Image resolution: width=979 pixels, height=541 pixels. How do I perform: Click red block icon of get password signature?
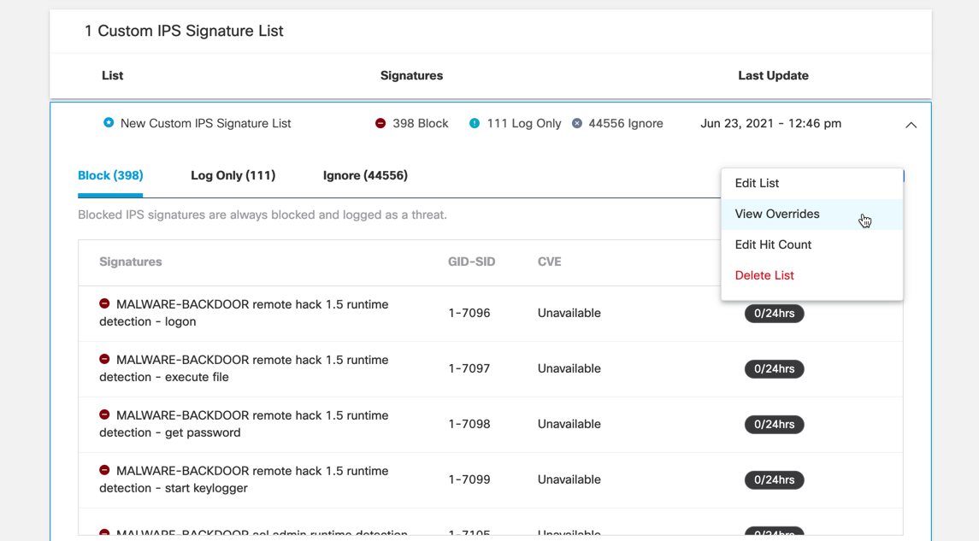click(104, 415)
